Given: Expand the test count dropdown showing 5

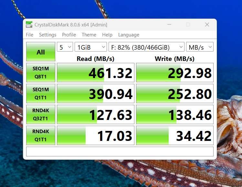Looking at the screenshot, I should pos(65,47).
